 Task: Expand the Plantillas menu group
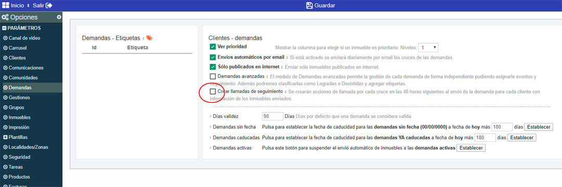click(5, 137)
